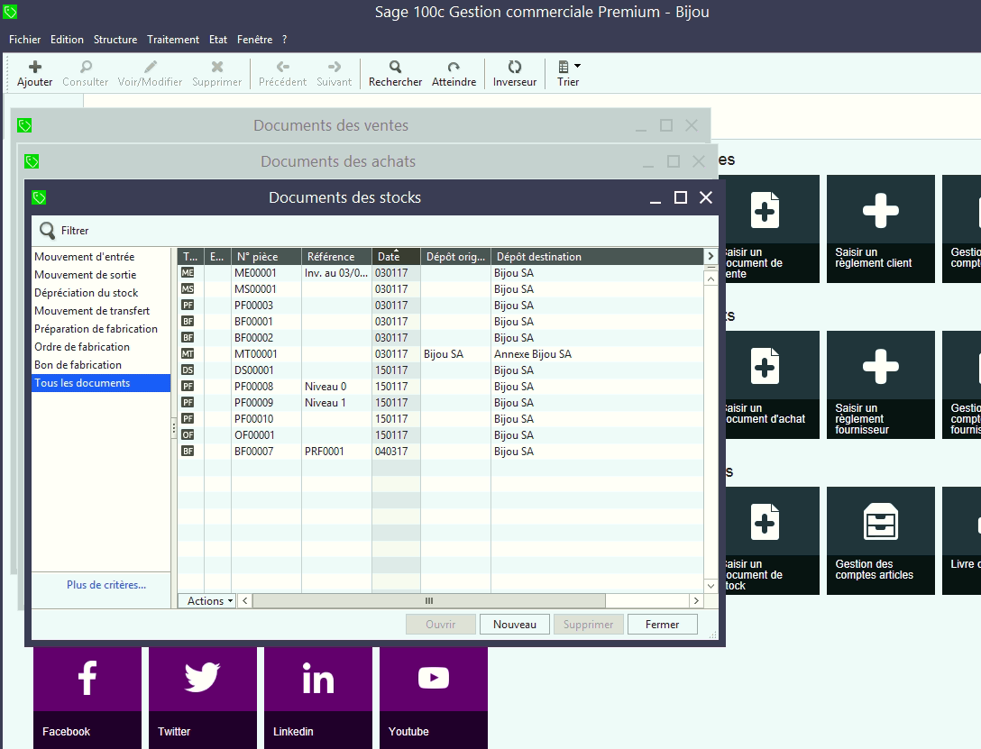Click the Voir/Modifier pencil toolbar icon
The height and width of the screenshot is (749, 981).
[x=151, y=67]
